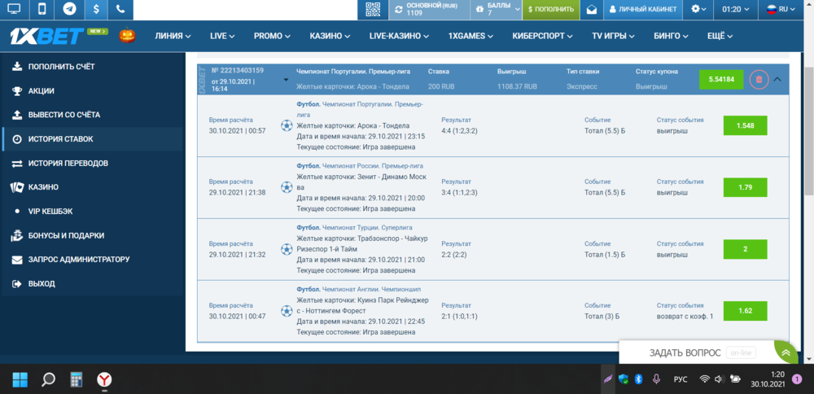Open the messages envelope icon
Viewport: 814px width, 394px height.
pyautogui.click(x=591, y=9)
